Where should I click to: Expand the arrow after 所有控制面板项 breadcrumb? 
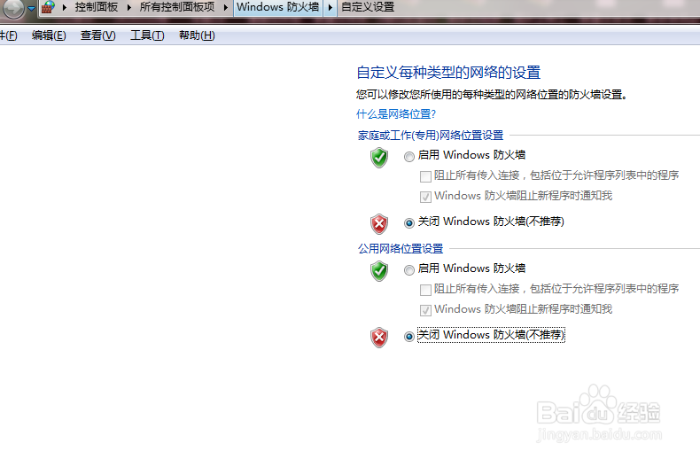[226, 7]
